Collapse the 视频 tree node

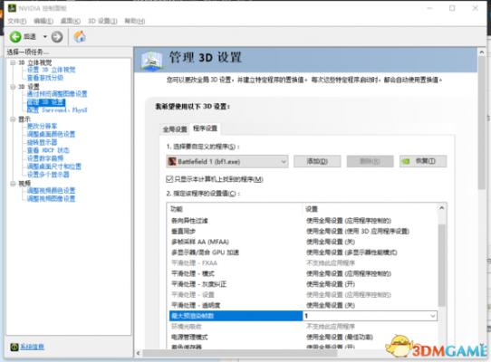coord(13,184)
